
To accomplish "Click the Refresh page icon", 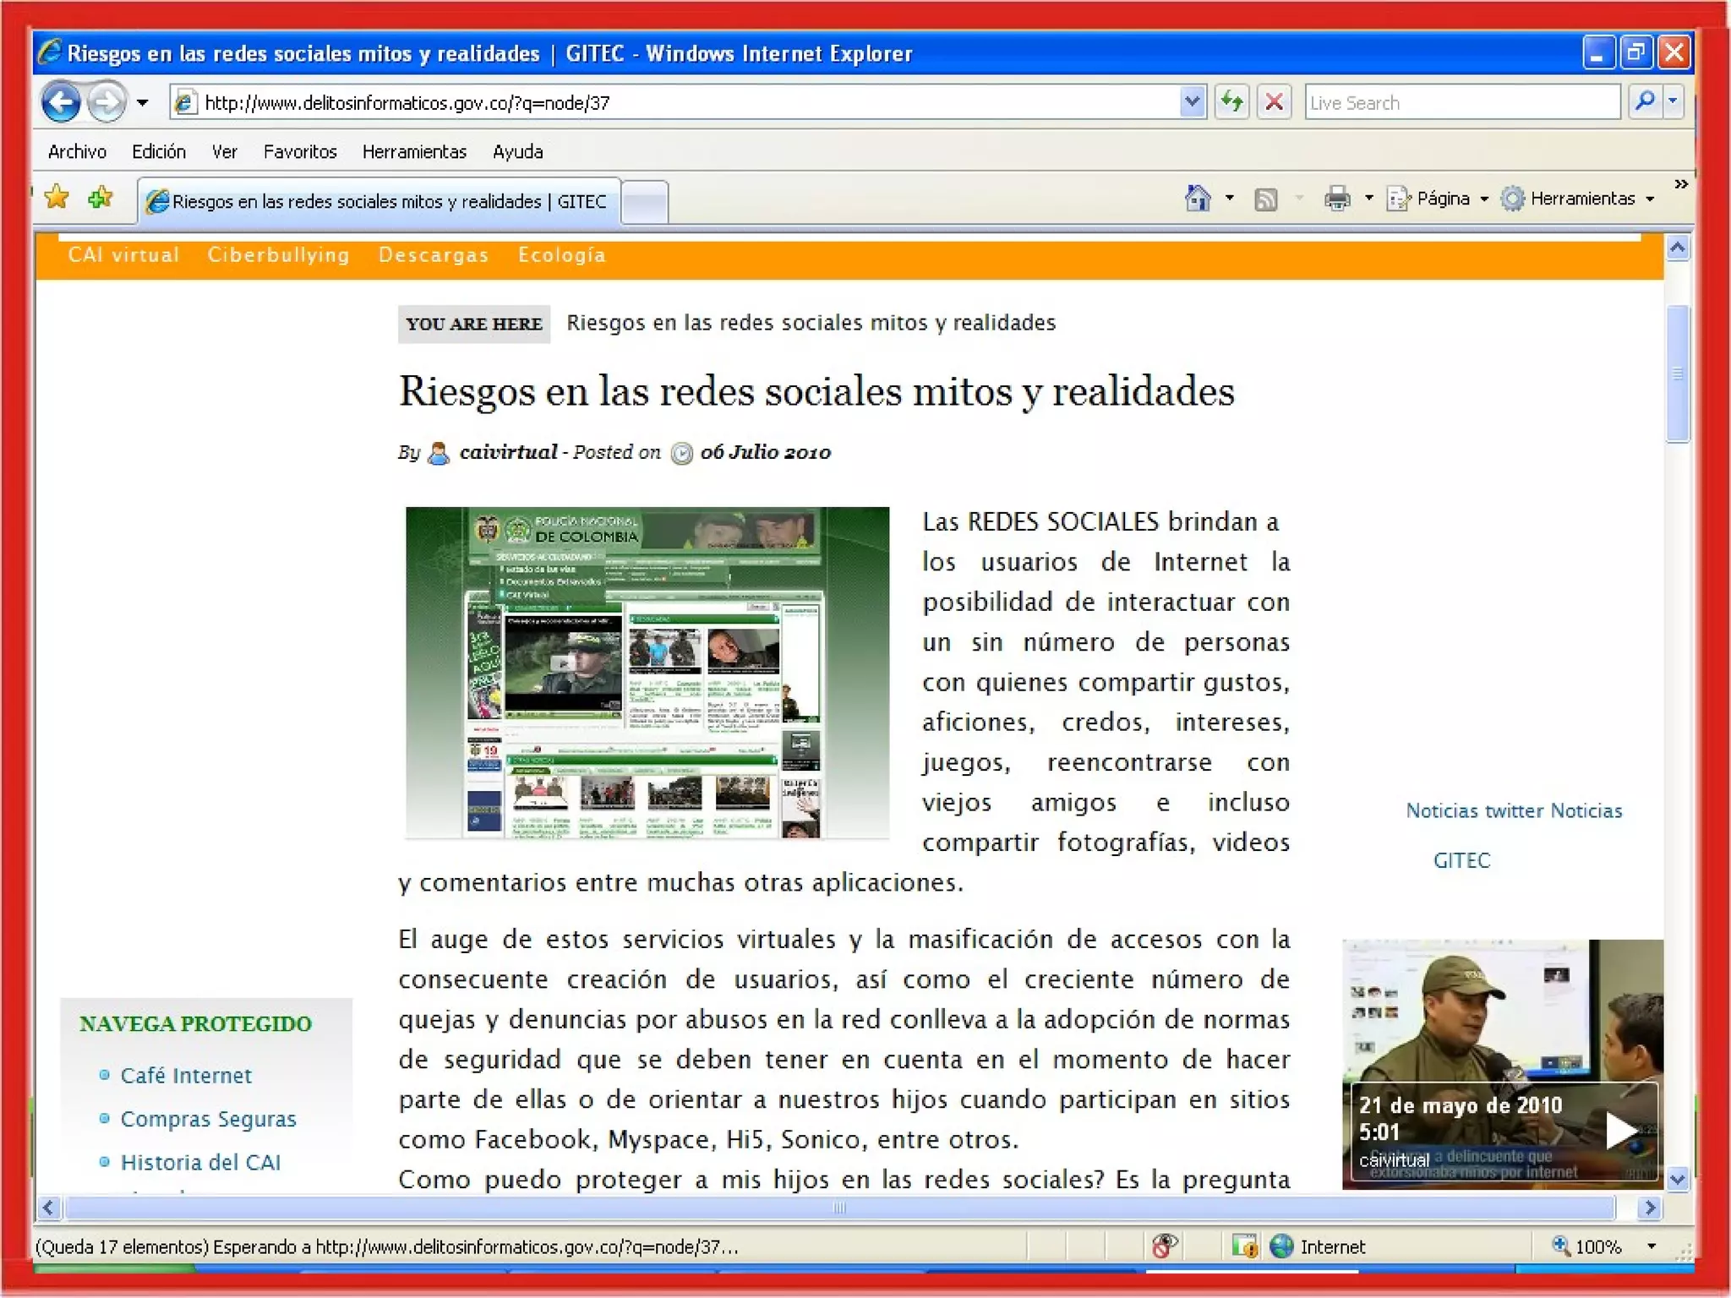I will [1232, 103].
